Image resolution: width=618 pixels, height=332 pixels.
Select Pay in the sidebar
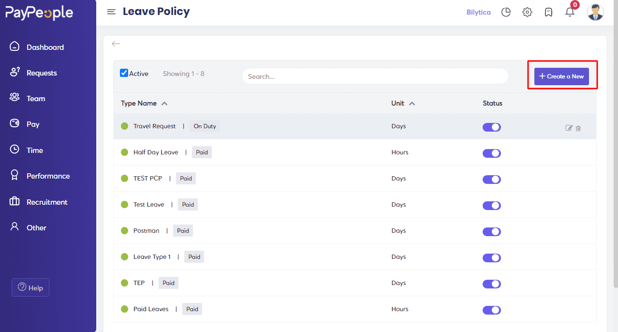pos(33,124)
